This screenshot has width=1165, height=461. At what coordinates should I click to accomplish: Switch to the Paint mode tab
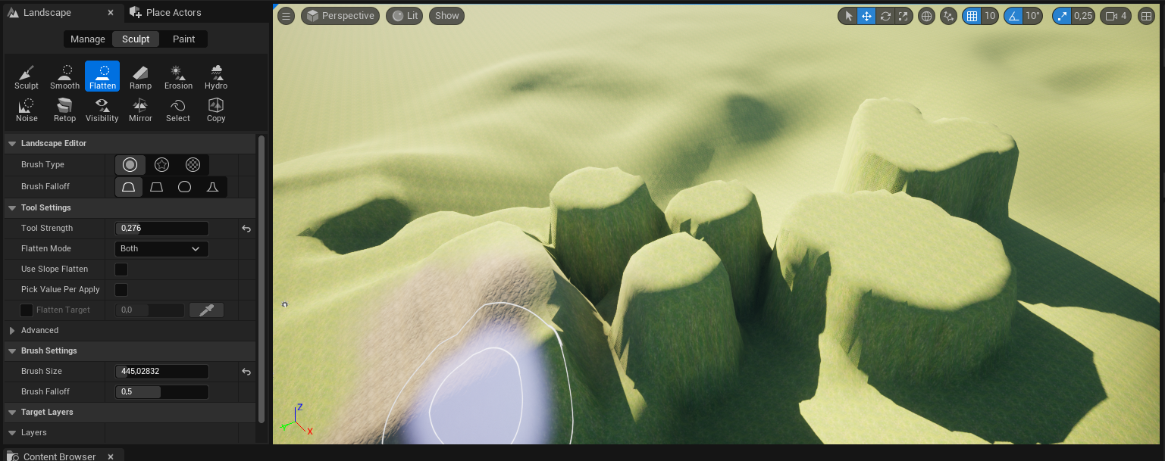(x=183, y=39)
